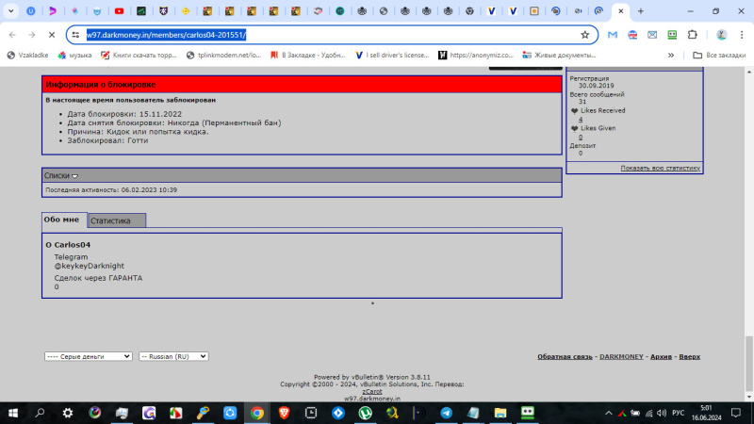Open the Chrome Extensions puzzle icon

(x=692, y=35)
